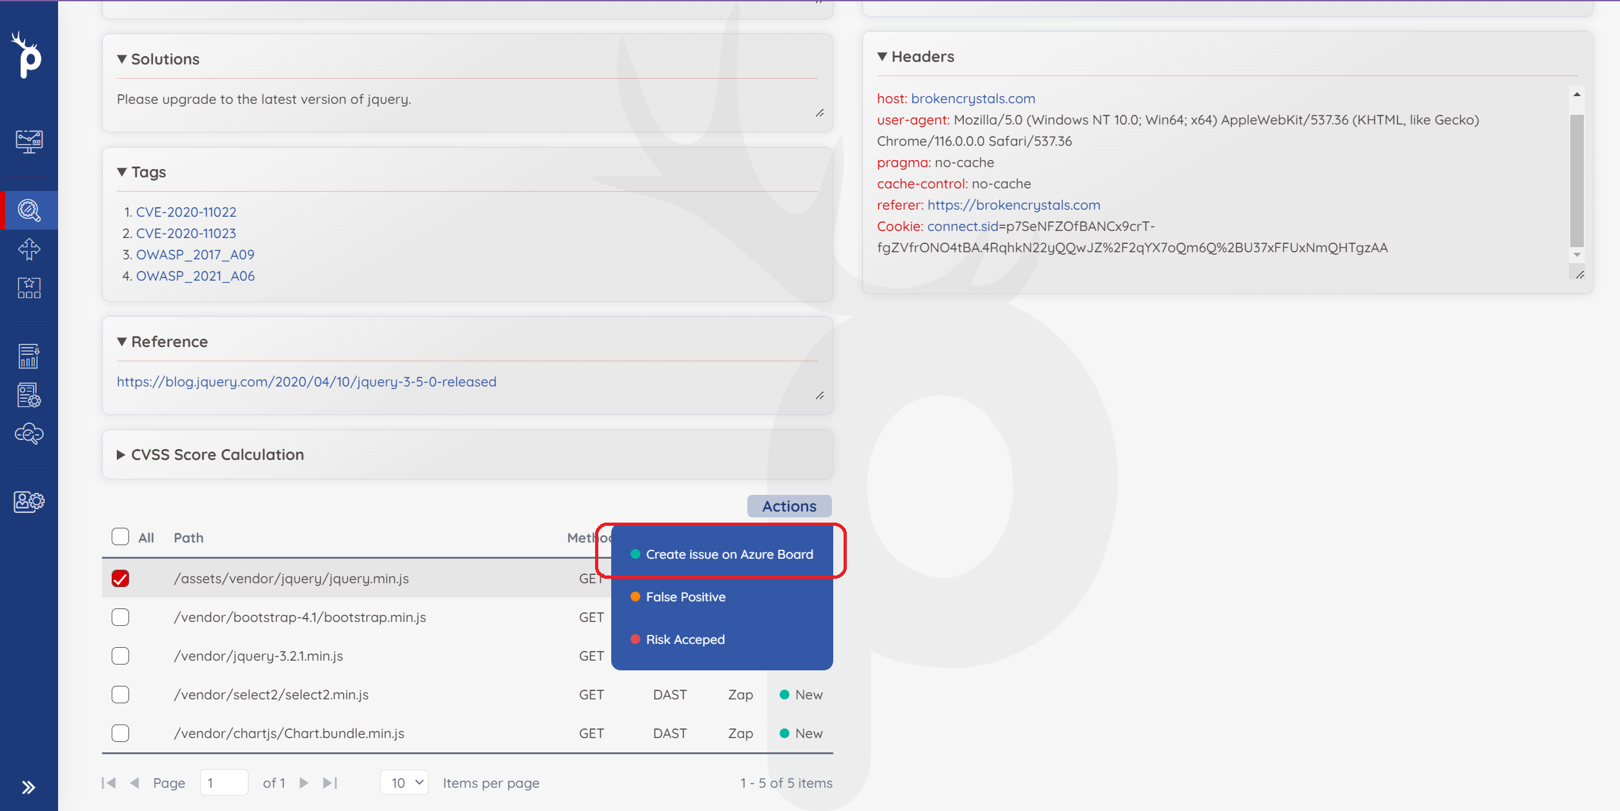Open the brokencrystals.com host link
Image resolution: width=1620 pixels, height=811 pixels.
coord(973,98)
